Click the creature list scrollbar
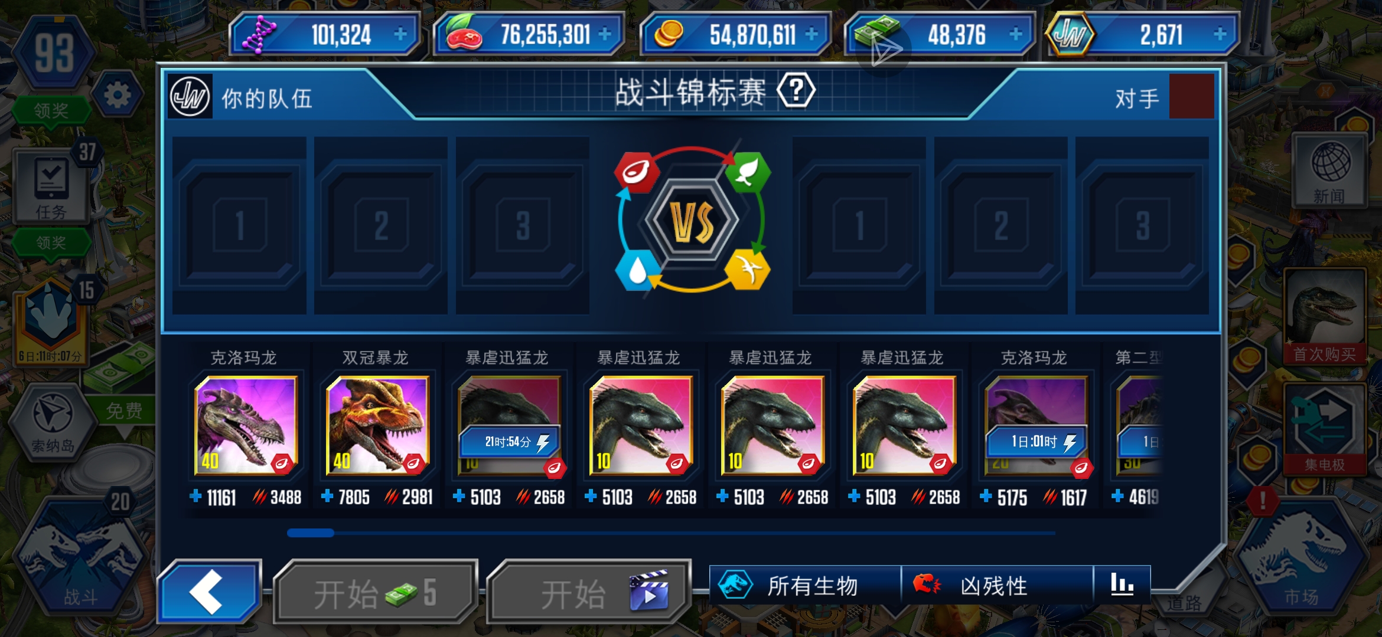1382x637 pixels. 671,533
